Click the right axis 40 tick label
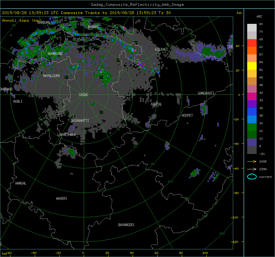The width and height of the screenshot is (275, 257). point(237,46)
